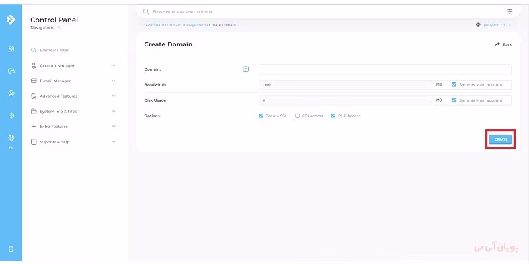Open the messages chat icon in blue sidebar

11,71
